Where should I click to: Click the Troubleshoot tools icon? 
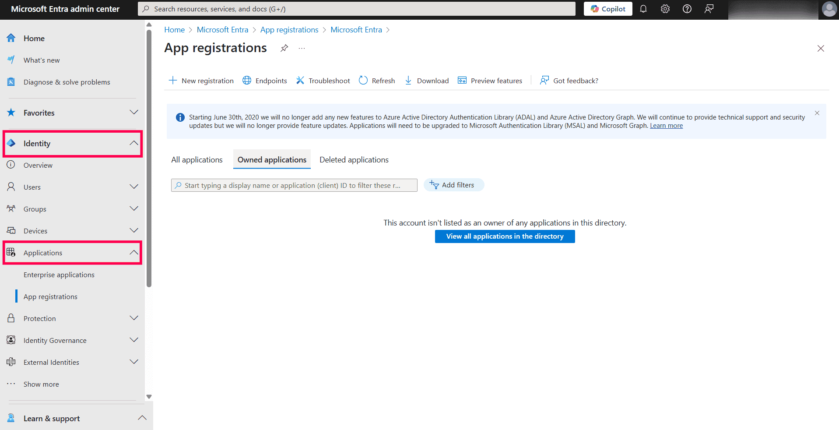tap(300, 80)
